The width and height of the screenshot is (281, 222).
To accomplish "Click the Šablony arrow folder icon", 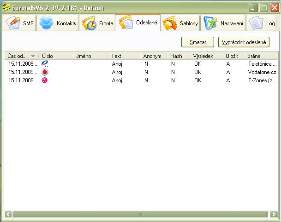I will [x=169, y=23].
